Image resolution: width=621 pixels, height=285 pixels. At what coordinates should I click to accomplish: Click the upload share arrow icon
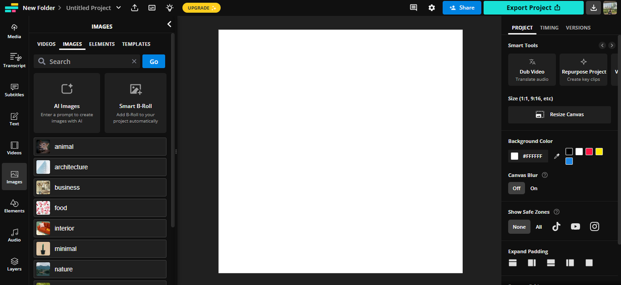pos(134,8)
